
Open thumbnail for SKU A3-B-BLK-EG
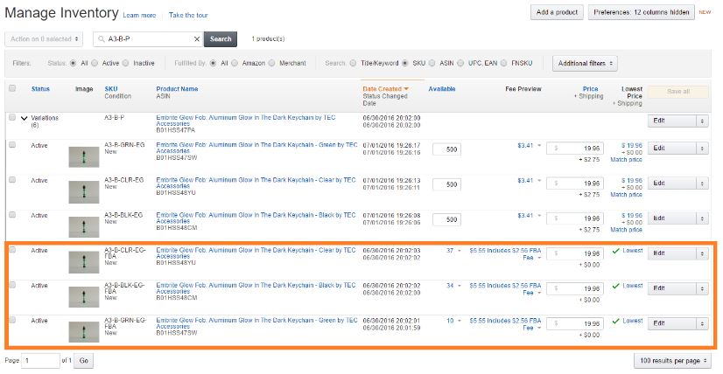tap(84, 227)
